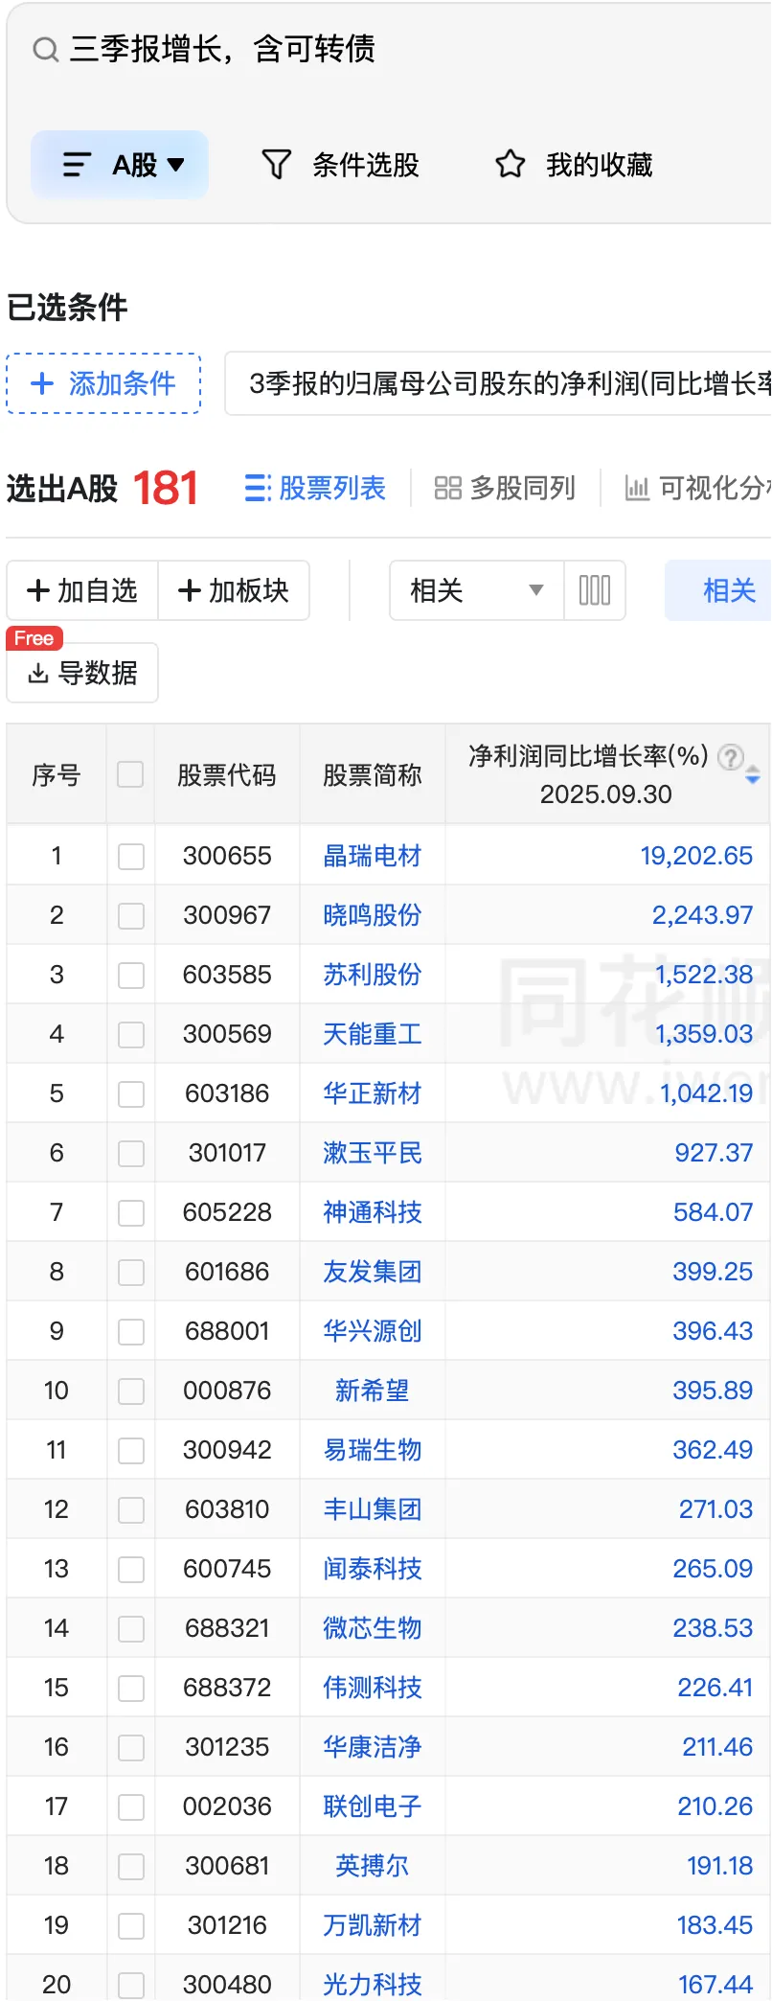This screenshot has width=772, height=2001.
Task: Click stock code 603810
Action: 227,1509
